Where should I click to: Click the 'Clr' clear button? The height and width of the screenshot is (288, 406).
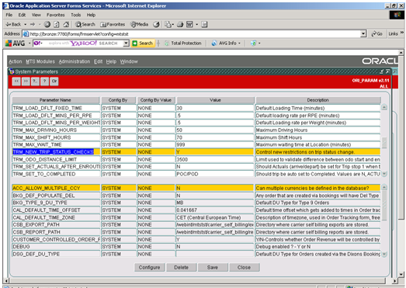pos(54,82)
